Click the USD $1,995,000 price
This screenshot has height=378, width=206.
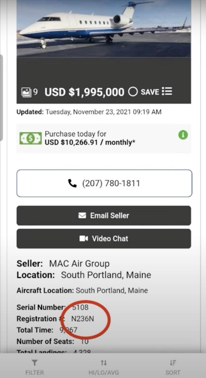coord(84,92)
